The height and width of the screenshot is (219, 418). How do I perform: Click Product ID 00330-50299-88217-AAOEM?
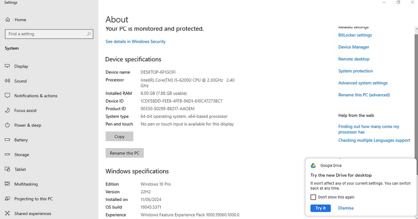tap(167, 109)
